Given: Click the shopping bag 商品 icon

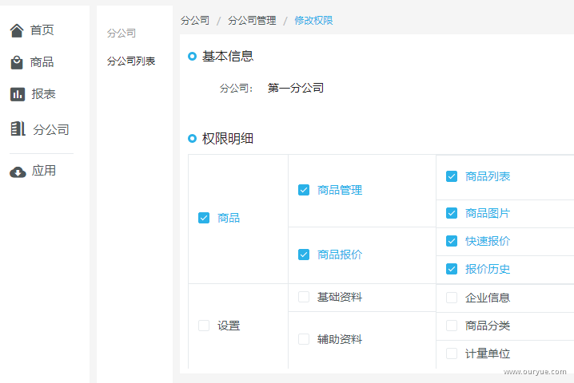Looking at the screenshot, I should [x=18, y=62].
